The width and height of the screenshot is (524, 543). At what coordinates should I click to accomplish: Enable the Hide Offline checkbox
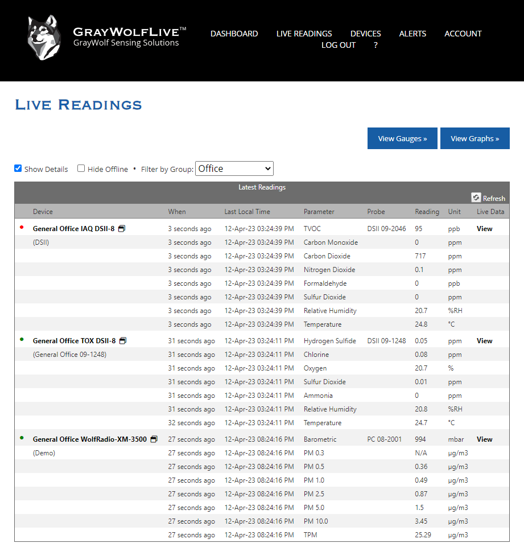(81, 168)
